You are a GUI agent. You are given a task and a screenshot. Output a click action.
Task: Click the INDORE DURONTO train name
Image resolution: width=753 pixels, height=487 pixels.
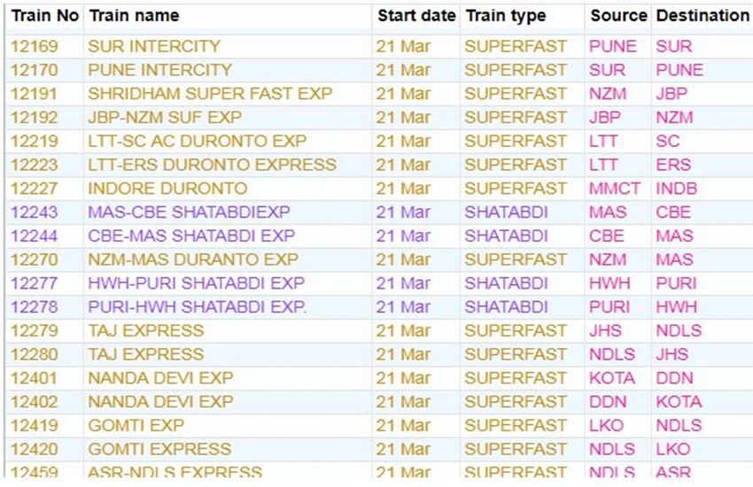[167, 189]
